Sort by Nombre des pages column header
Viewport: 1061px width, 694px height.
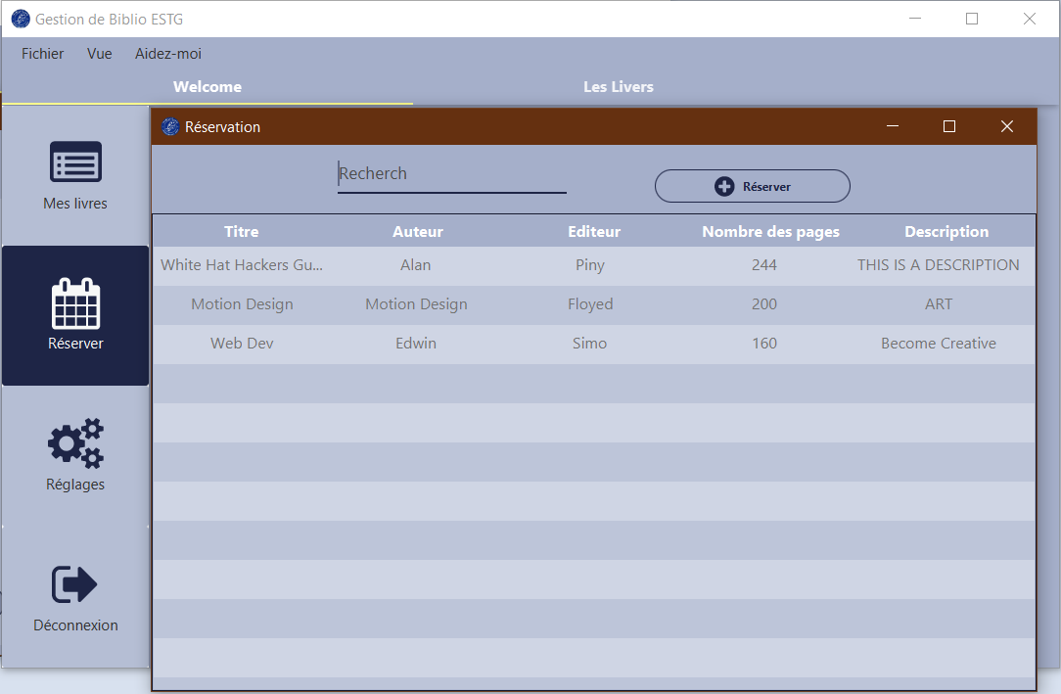coord(770,231)
